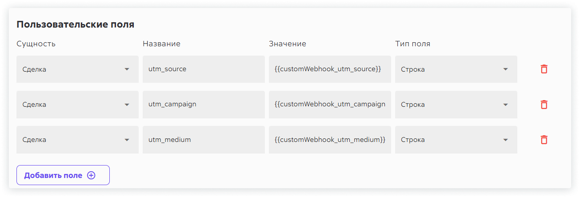Focus the {{customWebhook_utm_campaign value input
580x198 pixels.
[x=330, y=105]
